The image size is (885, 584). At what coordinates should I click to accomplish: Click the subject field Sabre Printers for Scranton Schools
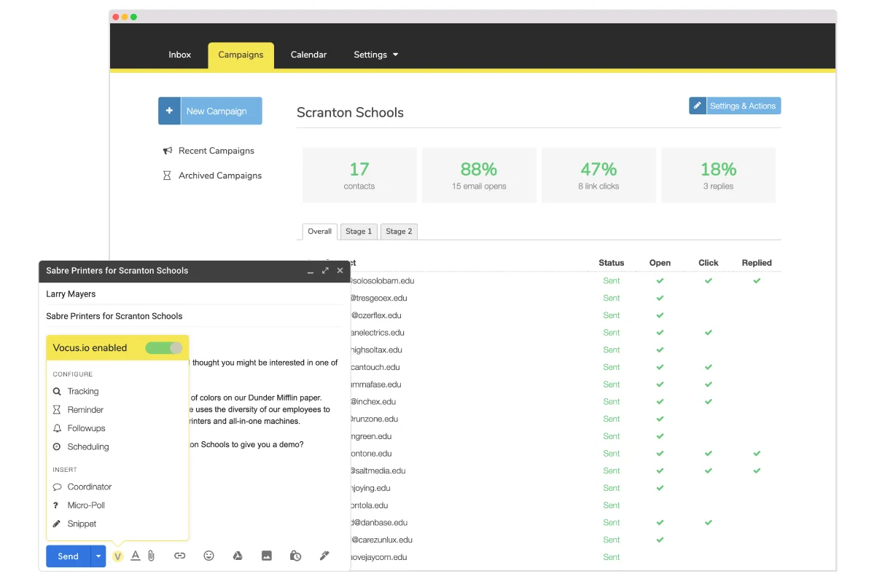point(194,316)
